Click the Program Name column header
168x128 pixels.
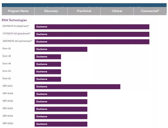click(x=18, y=11)
